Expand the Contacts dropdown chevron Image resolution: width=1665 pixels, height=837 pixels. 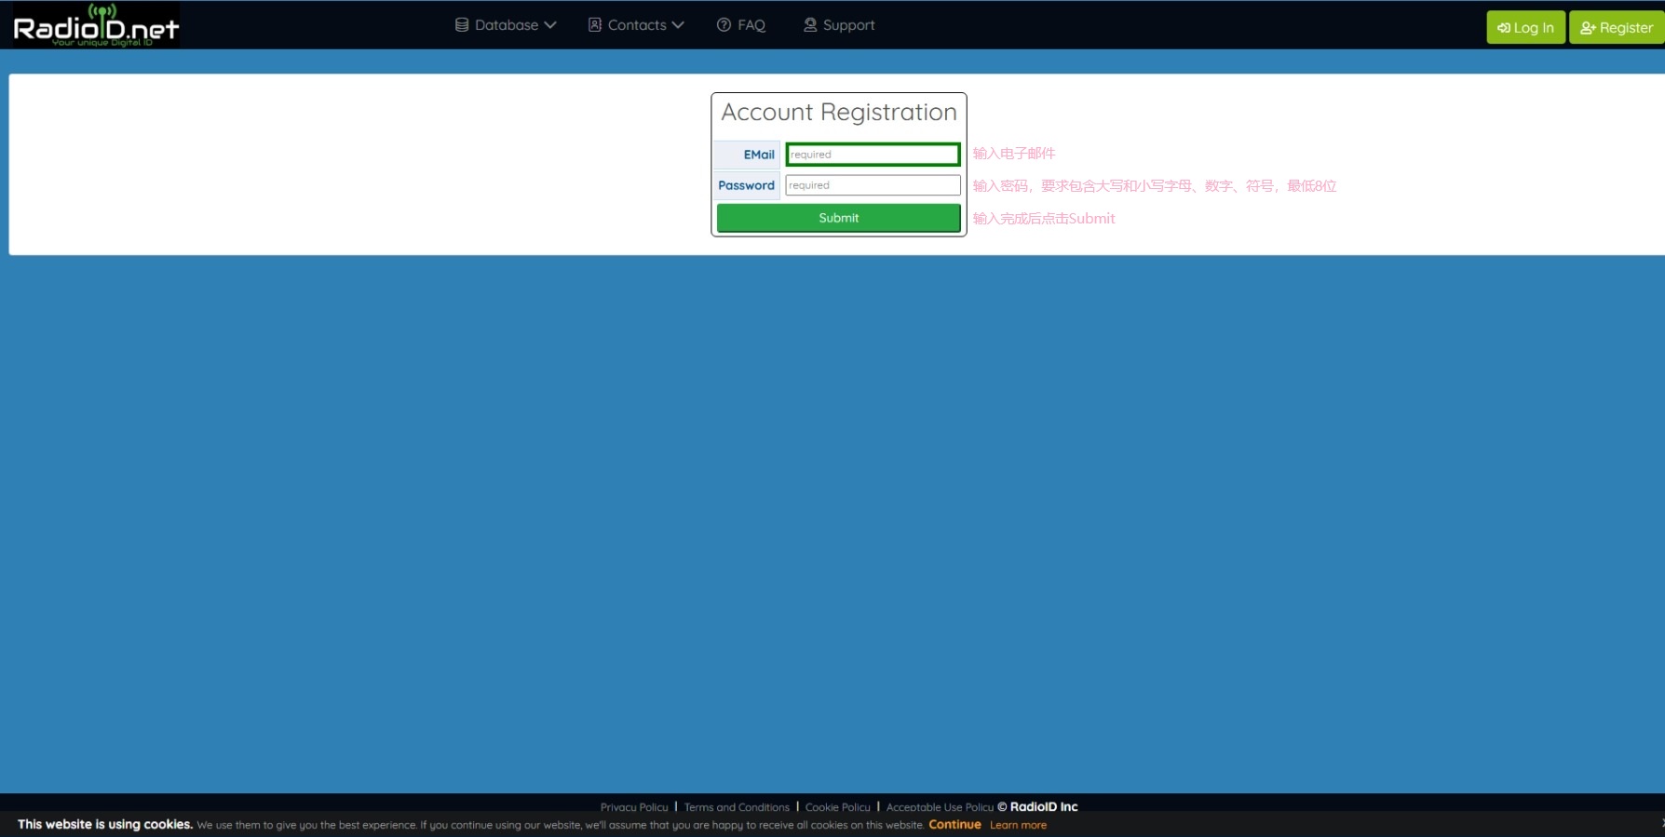pyautogui.click(x=678, y=25)
